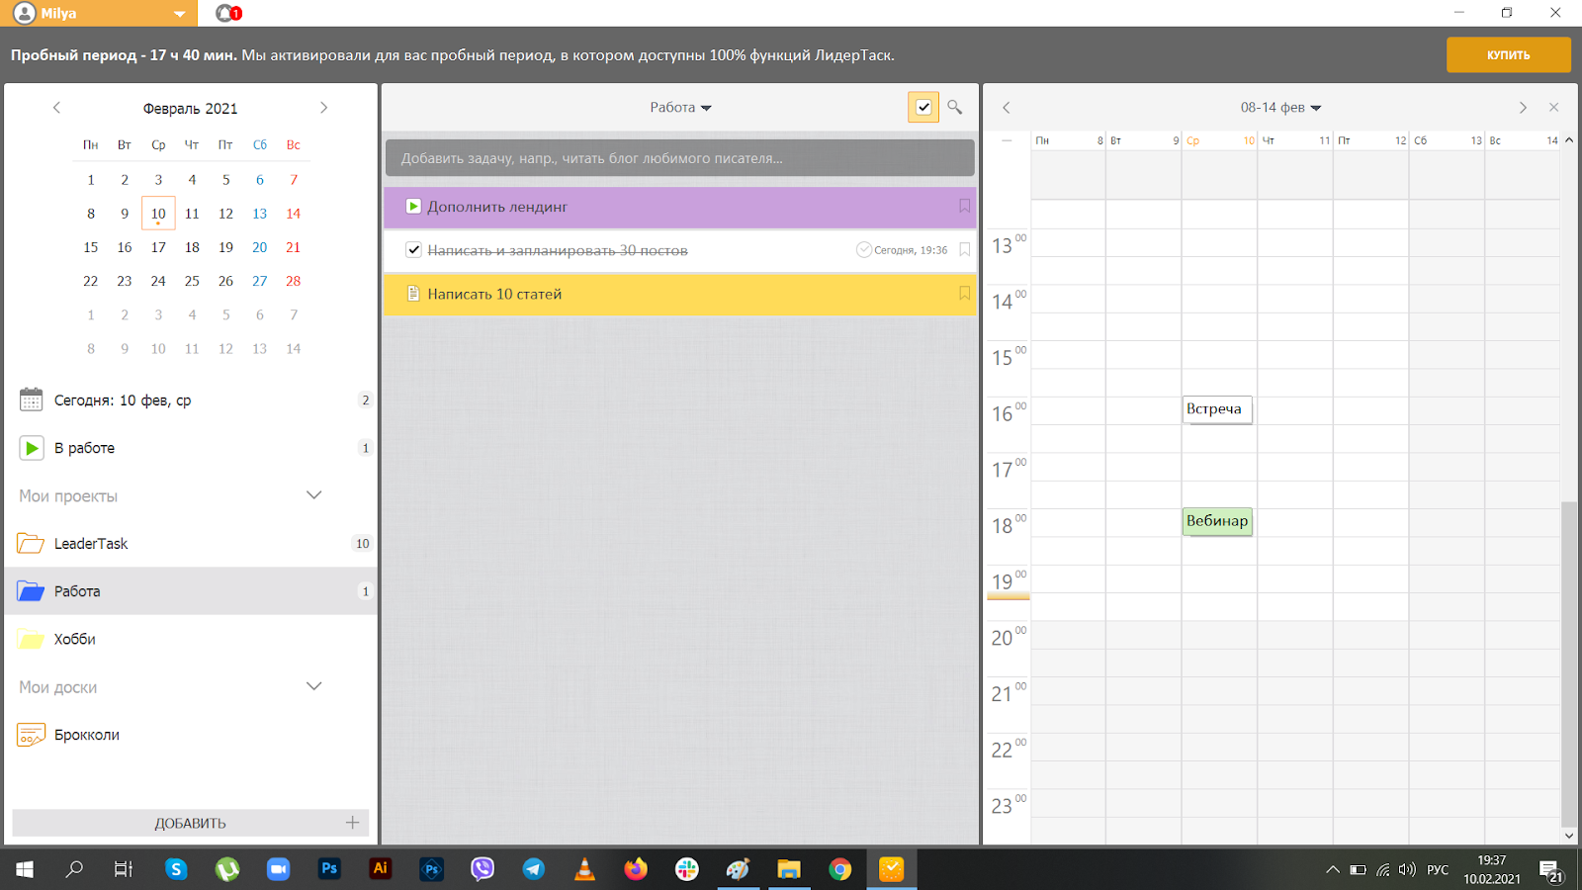The image size is (1582, 890).
Task: Open the В работе task list
Action: [84, 448]
